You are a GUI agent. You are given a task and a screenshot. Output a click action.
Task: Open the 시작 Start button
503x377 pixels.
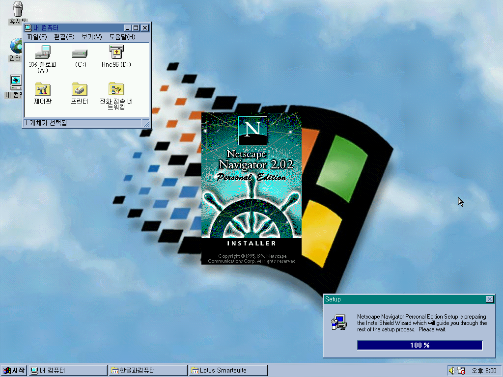(x=14, y=371)
